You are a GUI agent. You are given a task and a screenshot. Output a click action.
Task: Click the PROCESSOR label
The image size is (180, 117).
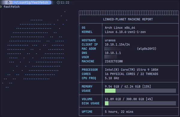pyautogui.click(x=90, y=70)
